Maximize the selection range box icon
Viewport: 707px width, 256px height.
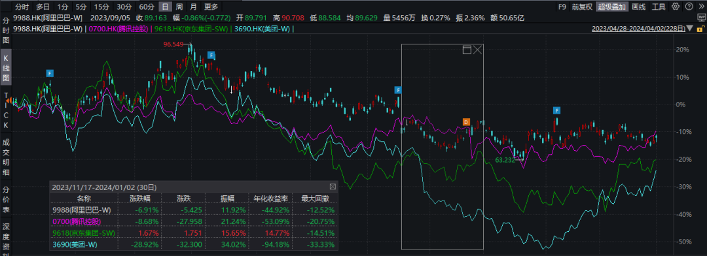coord(467,50)
